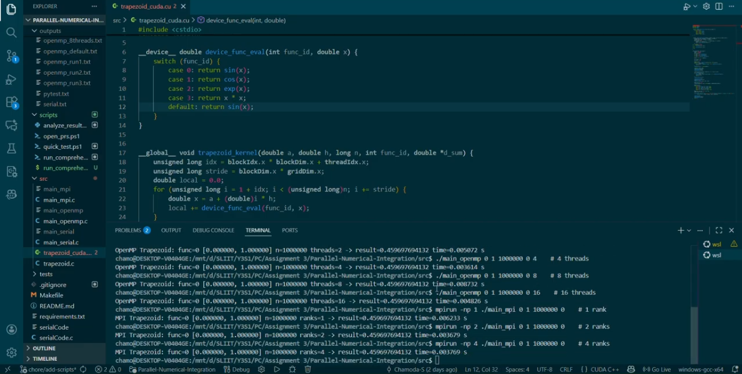
Task: Open the Accounts icon in activity bar
Action: click(11, 330)
